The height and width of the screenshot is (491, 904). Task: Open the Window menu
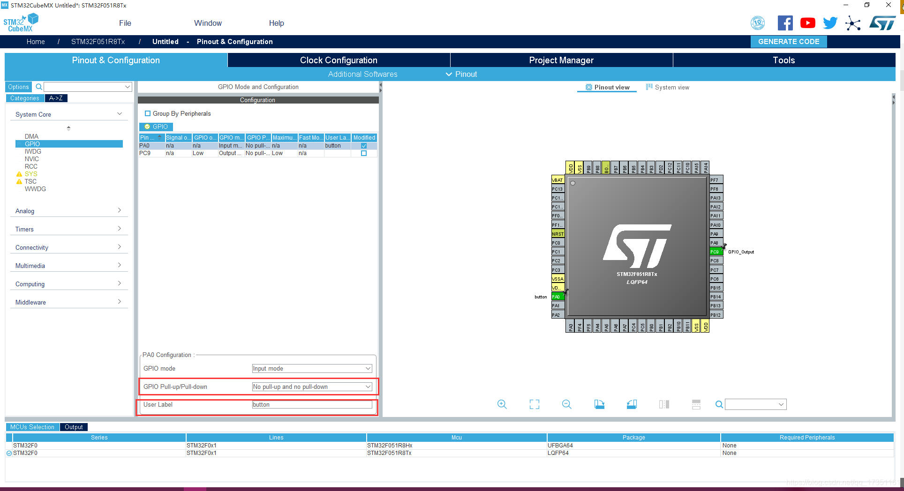pos(208,23)
